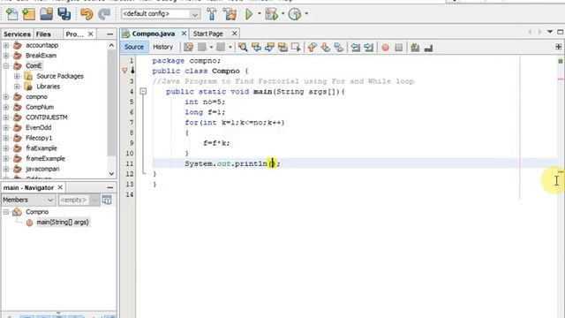Close the Compno.java tab
This screenshot has height=318, width=565.
pyautogui.click(x=184, y=34)
